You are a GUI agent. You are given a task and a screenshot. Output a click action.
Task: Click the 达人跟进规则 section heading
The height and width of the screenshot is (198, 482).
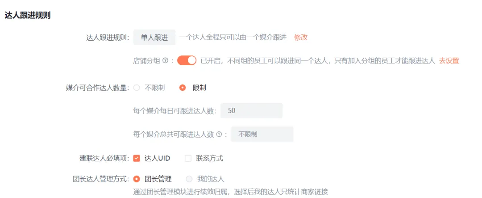(28, 15)
